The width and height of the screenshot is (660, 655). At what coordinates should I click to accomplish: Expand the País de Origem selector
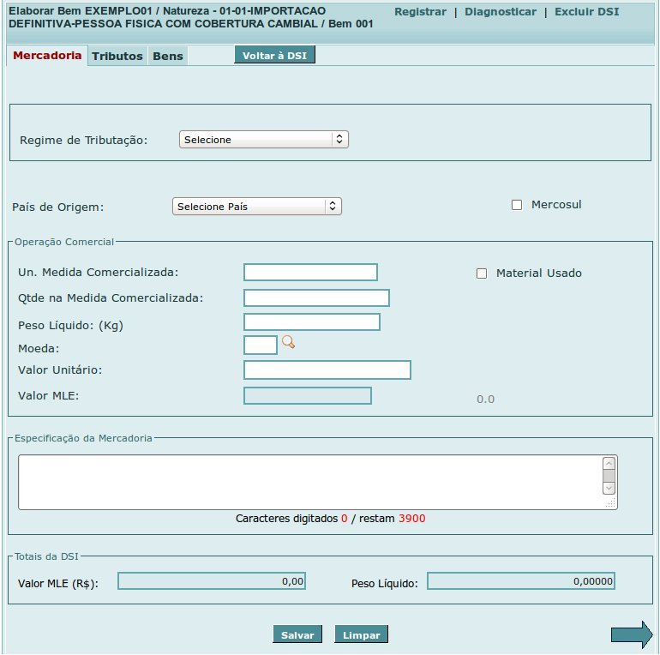click(x=256, y=207)
